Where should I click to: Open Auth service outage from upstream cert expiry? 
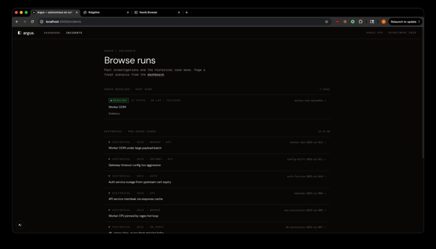[140, 182]
